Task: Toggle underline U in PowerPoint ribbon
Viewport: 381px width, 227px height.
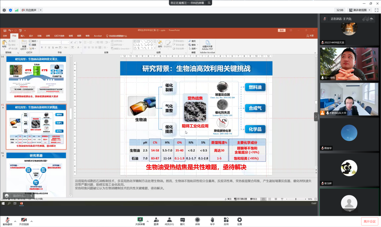Action: pos(49,47)
